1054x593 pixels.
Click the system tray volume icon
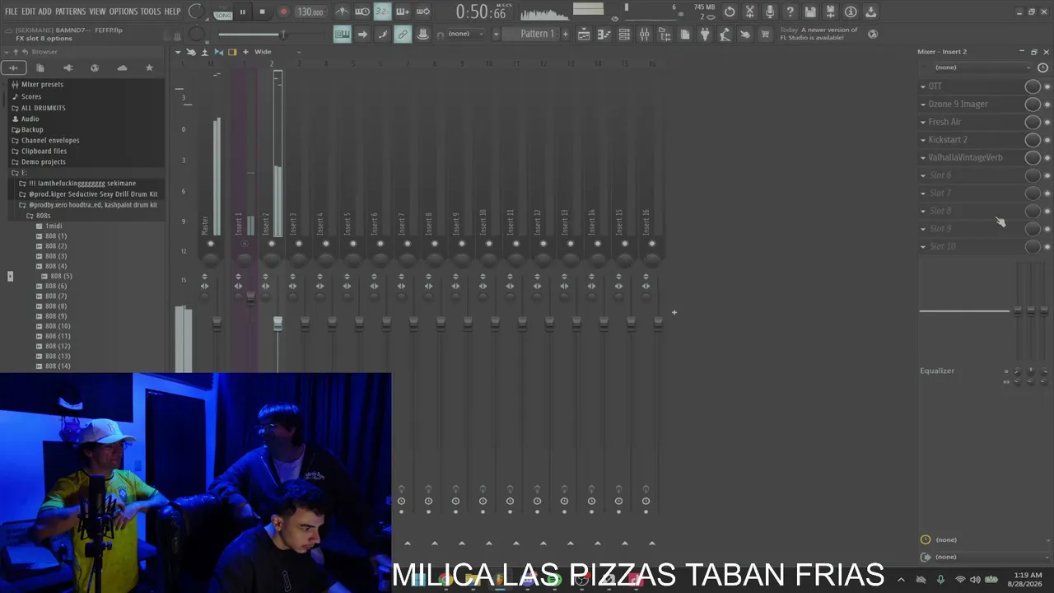tap(976, 580)
